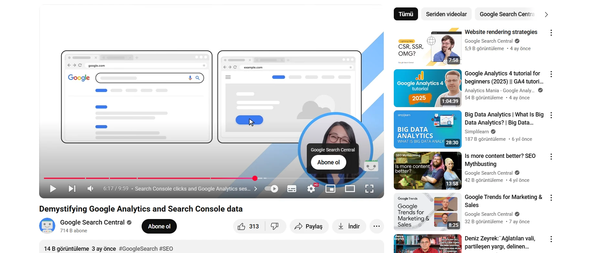
Task: Toggle autoplay switch in player
Action: (x=271, y=189)
